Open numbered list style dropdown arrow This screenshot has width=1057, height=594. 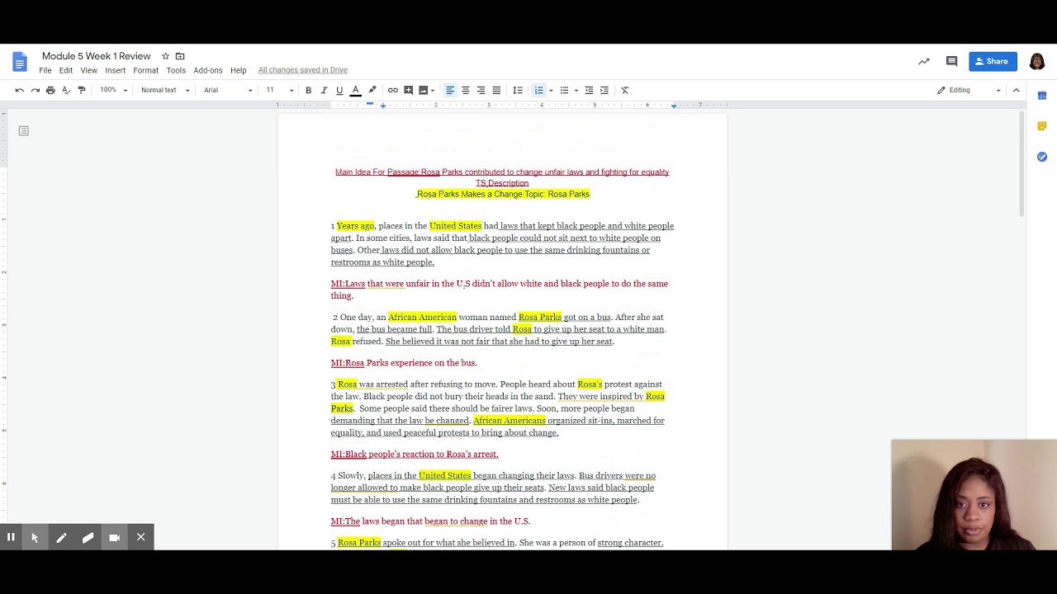pos(551,90)
